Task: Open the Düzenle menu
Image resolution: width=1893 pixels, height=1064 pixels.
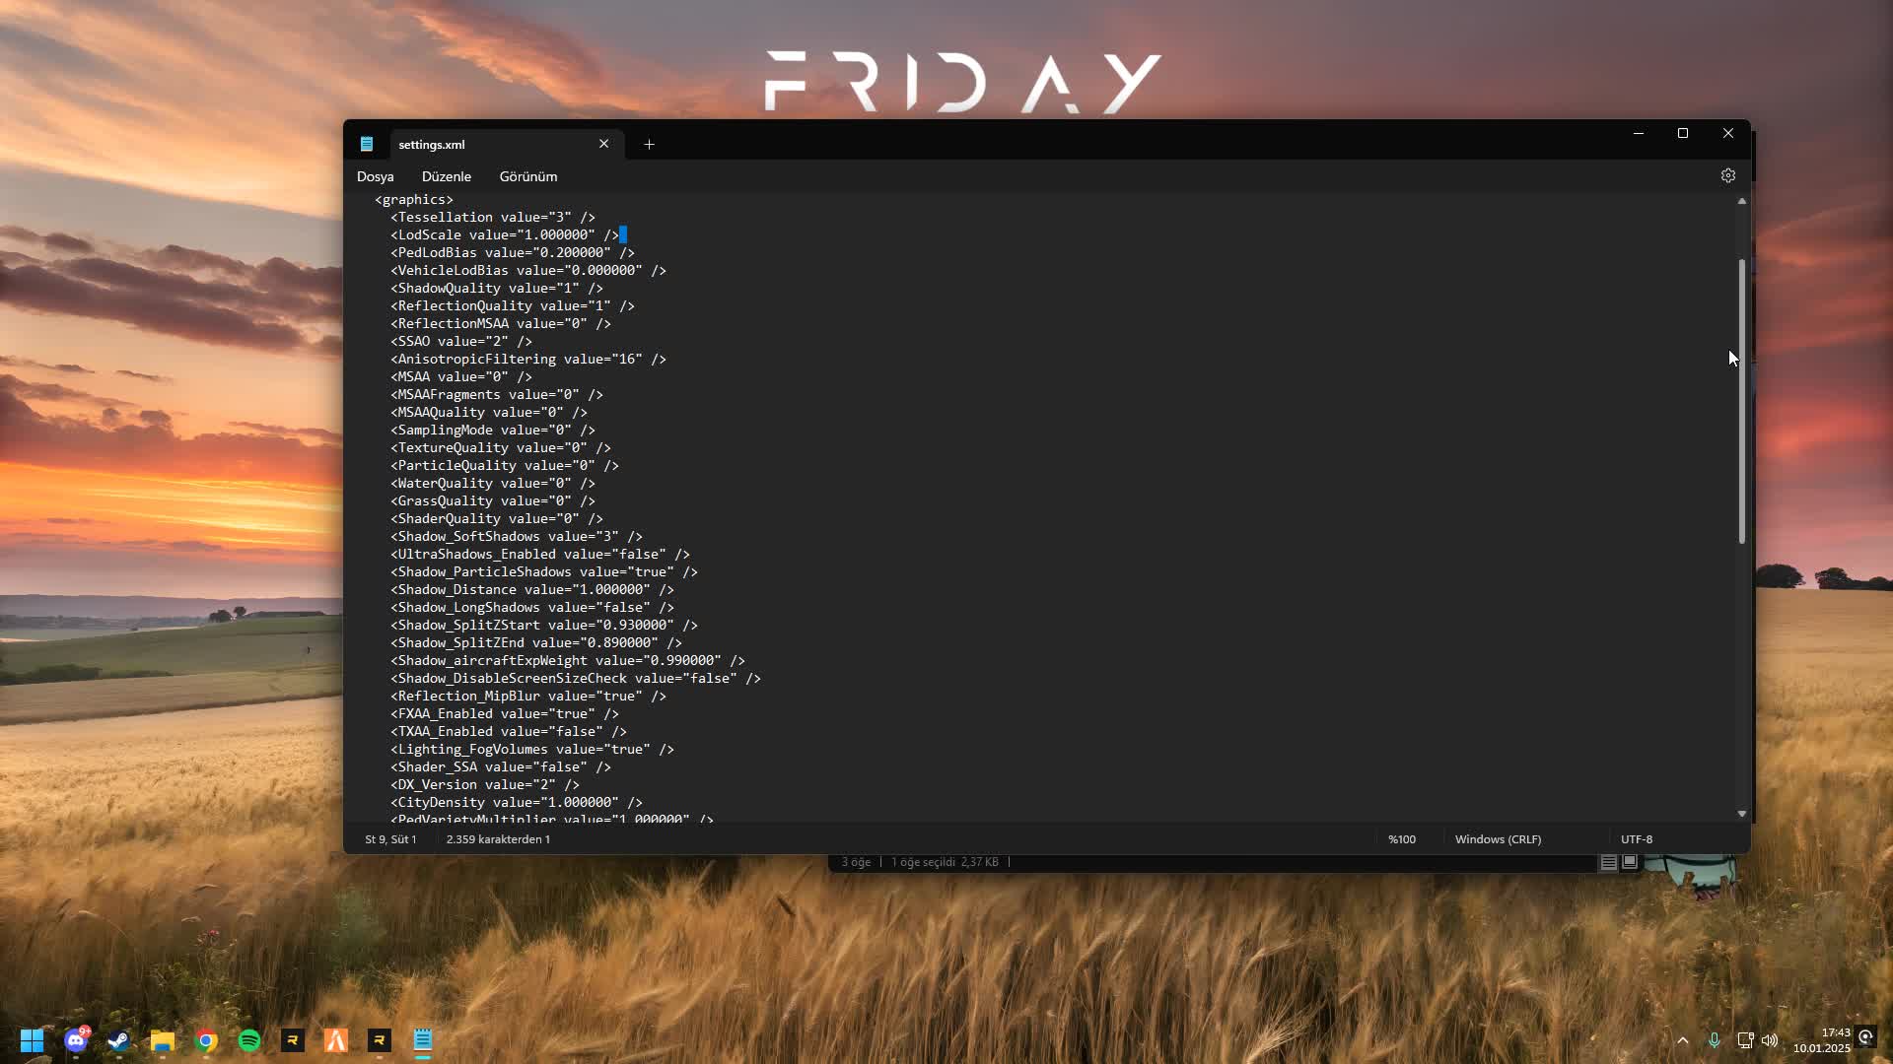Action: pos(446,176)
